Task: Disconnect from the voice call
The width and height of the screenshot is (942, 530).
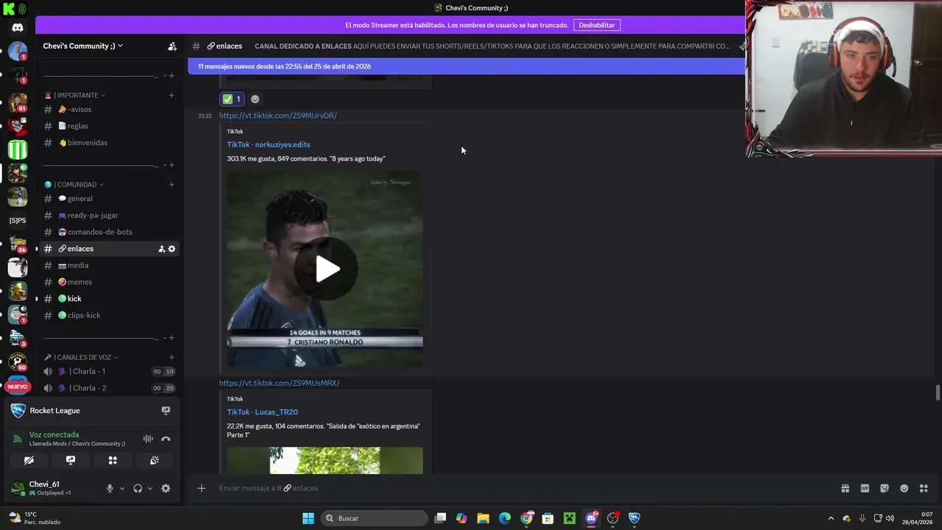Action: pos(166,439)
